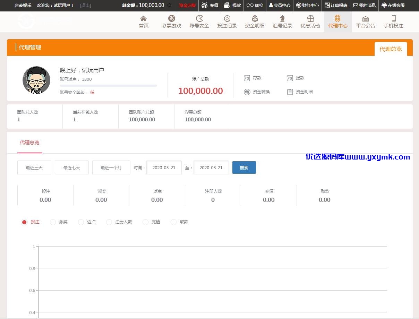Image resolution: width=419 pixels, height=319 pixels.
Task: Click 提款 withdraw icon in account panel
Action: [x=290, y=78]
